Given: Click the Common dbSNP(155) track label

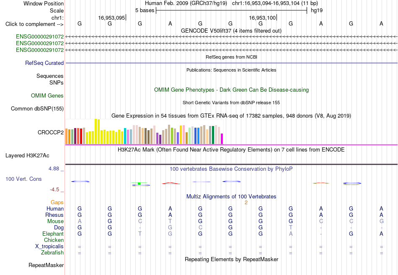Looking at the screenshot, I should tap(37, 108).
